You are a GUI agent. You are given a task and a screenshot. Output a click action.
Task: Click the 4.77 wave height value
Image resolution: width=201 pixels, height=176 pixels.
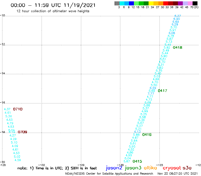pos(150,97)
